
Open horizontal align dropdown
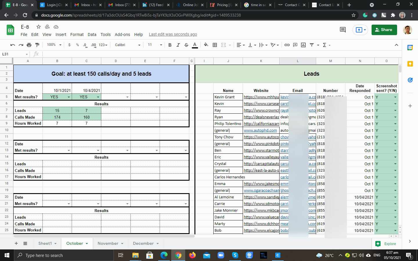[x=241, y=45]
